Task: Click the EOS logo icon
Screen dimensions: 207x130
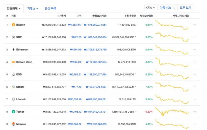Action: (13, 74)
